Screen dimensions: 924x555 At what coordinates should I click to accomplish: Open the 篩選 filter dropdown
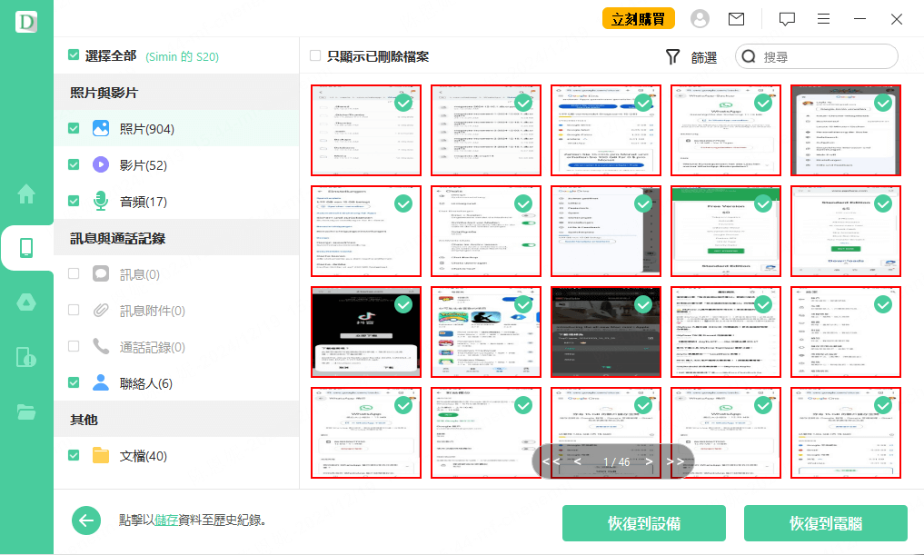[x=691, y=57]
